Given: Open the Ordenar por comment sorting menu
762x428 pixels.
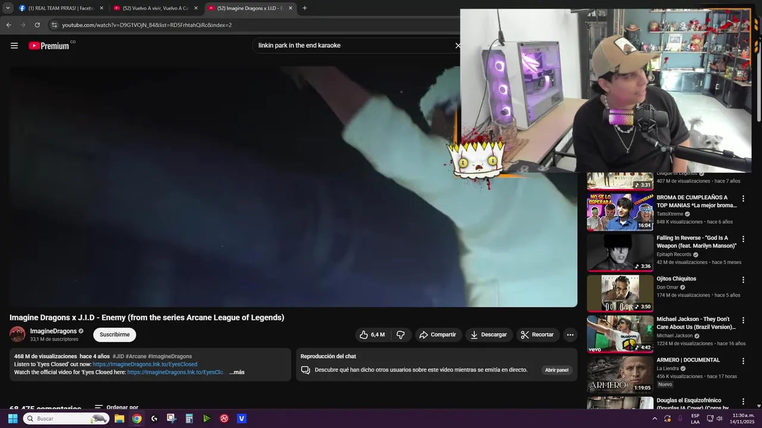Looking at the screenshot, I should click(117, 408).
